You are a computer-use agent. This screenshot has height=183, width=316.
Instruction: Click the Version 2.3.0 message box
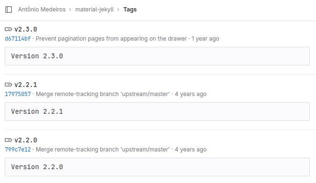[157, 56]
